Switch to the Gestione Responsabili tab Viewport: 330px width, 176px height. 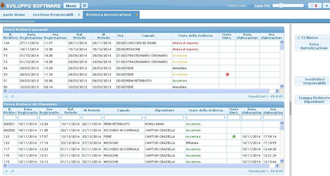point(53,15)
